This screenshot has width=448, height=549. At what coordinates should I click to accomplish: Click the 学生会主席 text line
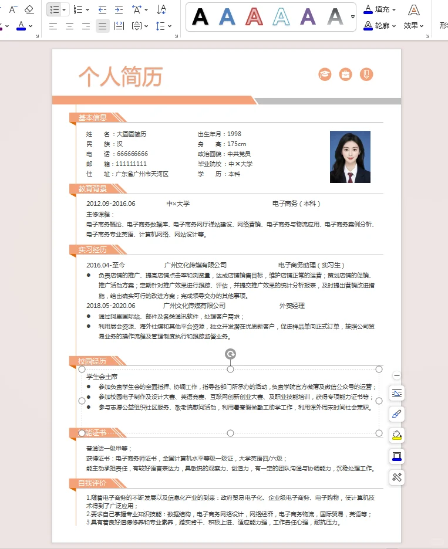tap(102, 377)
